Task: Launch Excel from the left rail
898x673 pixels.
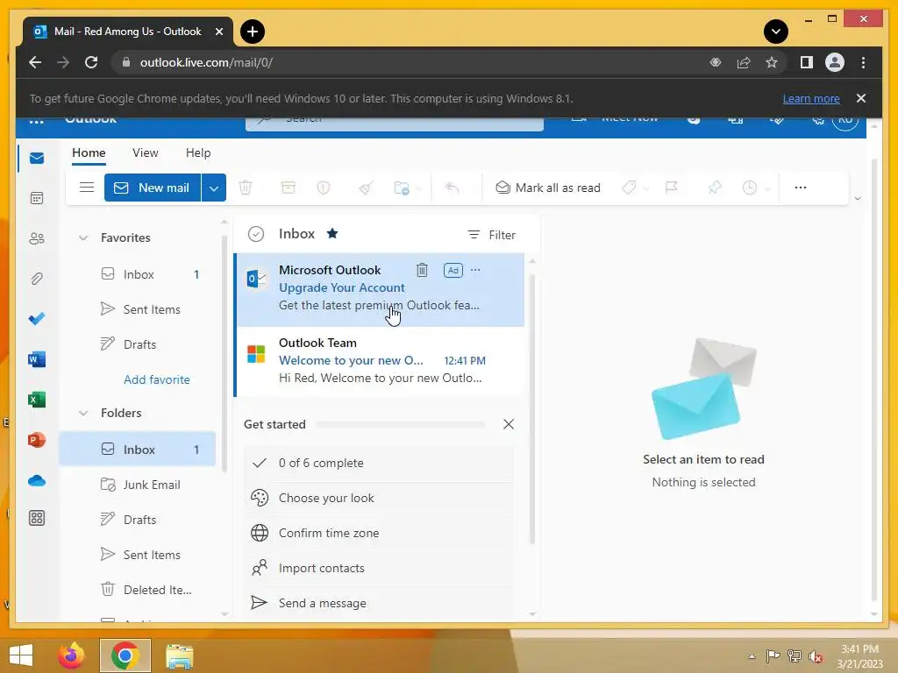Action: (x=37, y=400)
